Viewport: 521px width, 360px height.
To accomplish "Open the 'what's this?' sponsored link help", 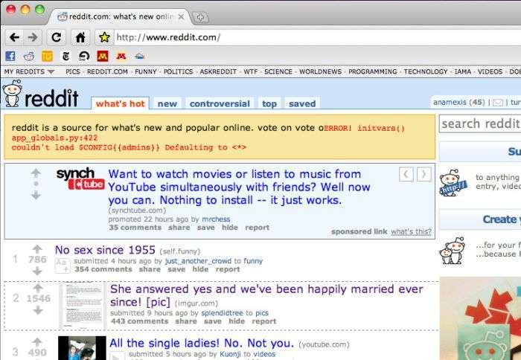I will click(x=411, y=231).
